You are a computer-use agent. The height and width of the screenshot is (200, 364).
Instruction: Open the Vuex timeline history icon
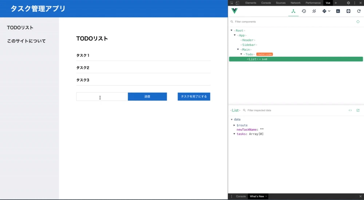coord(304,11)
